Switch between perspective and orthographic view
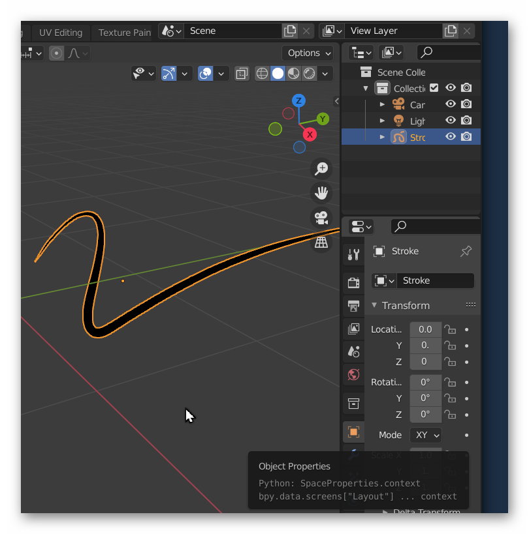This screenshot has height=534, width=529. tap(321, 243)
